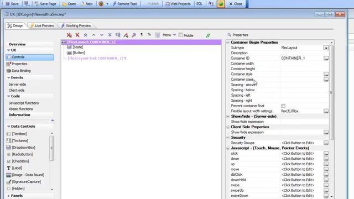Click the paint/wand icon in controls toolbar
Screen dimensions: 354x199
point(126,35)
